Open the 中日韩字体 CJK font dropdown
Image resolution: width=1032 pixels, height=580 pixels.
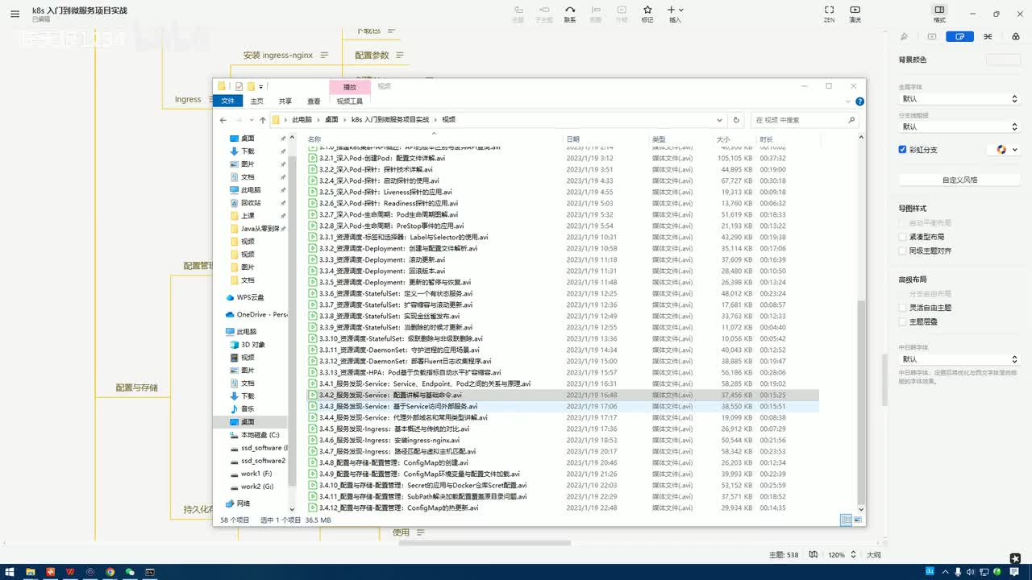tap(959, 359)
